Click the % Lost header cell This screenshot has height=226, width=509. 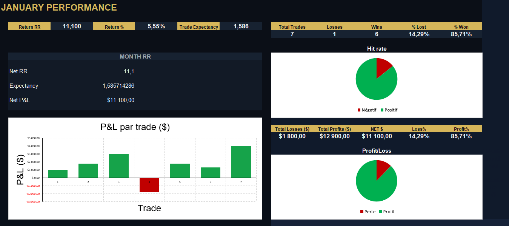[x=419, y=27]
